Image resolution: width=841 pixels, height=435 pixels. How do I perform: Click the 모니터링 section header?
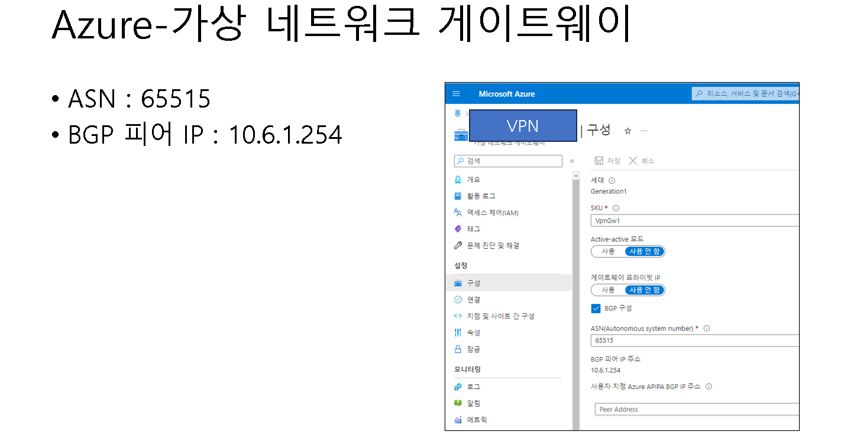pyautogui.click(x=467, y=369)
